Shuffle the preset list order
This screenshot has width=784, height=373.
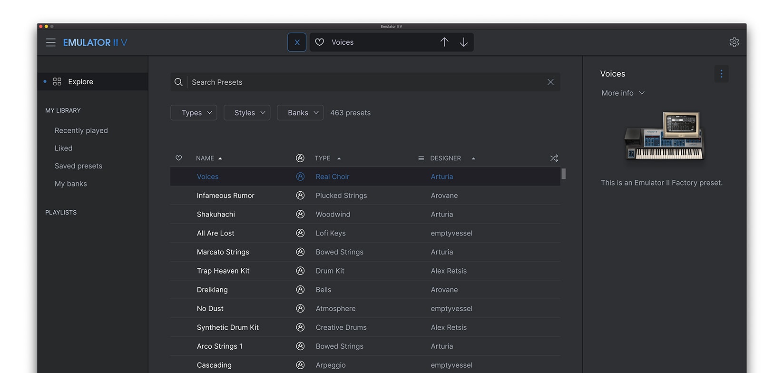[x=554, y=158]
